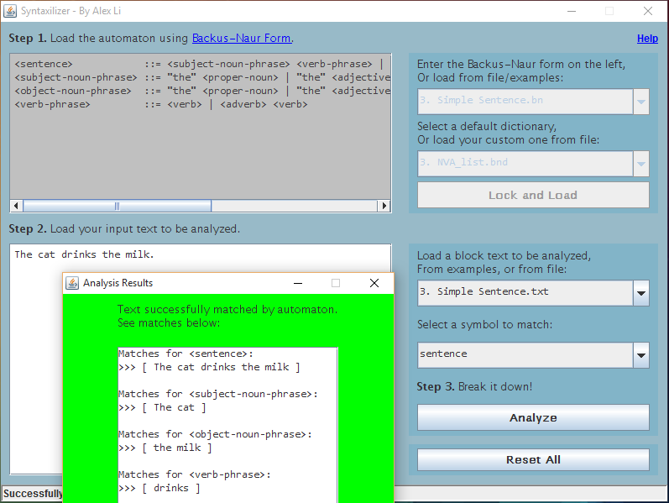Open the Help link
This screenshot has width=669, height=503.
point(647,39)
